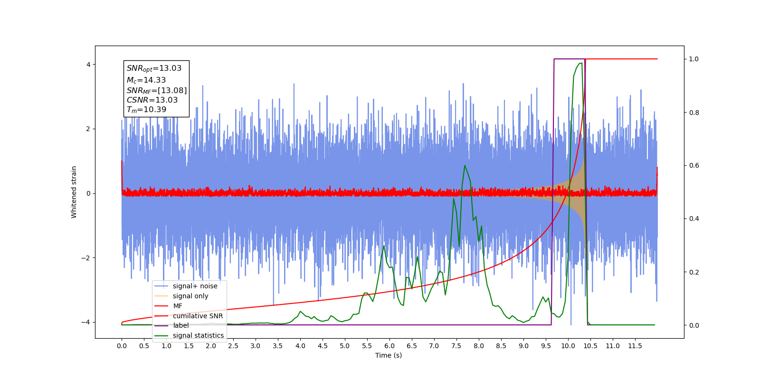Viewport: 760px width, 380px height.
Task: Select the 'label' entry in the legend
Action: (x=180, y=325)
